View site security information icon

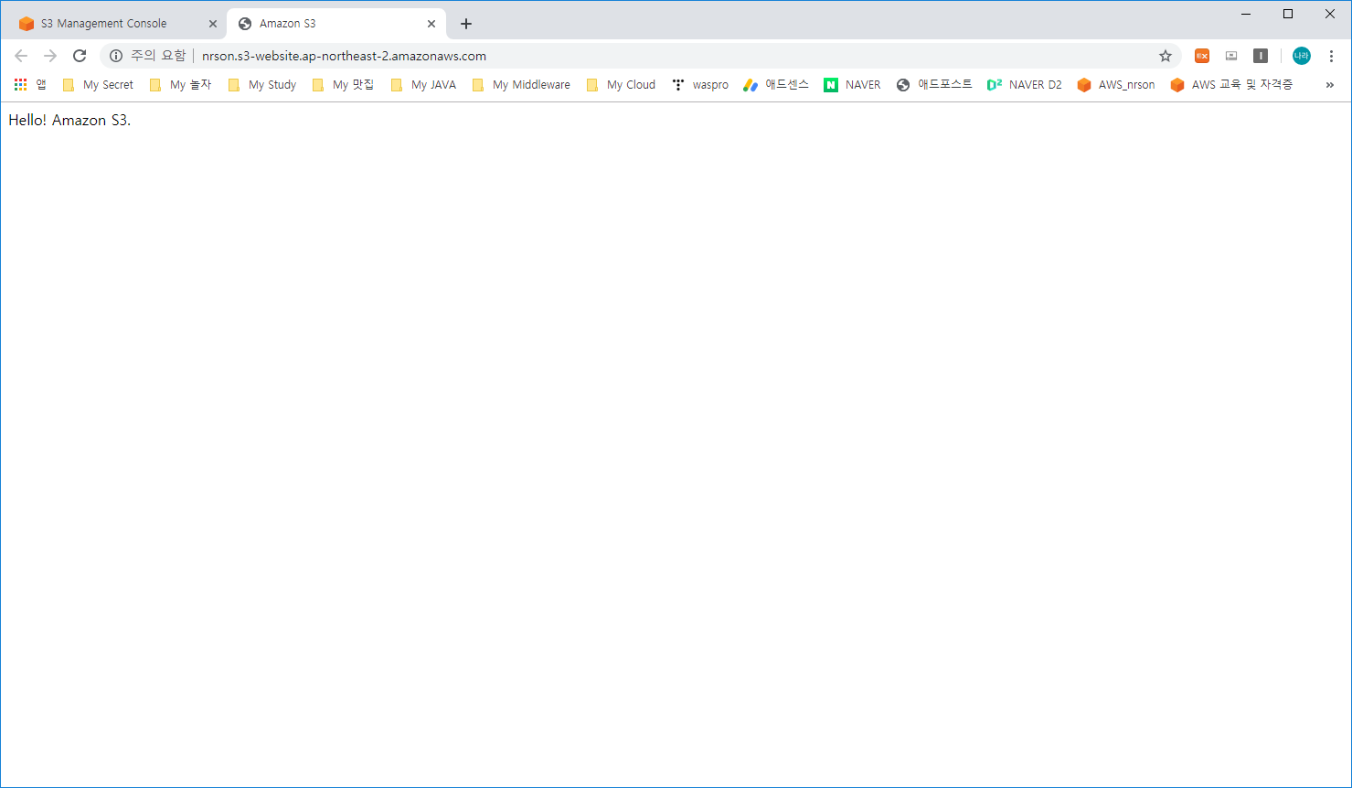click(116, 56)
